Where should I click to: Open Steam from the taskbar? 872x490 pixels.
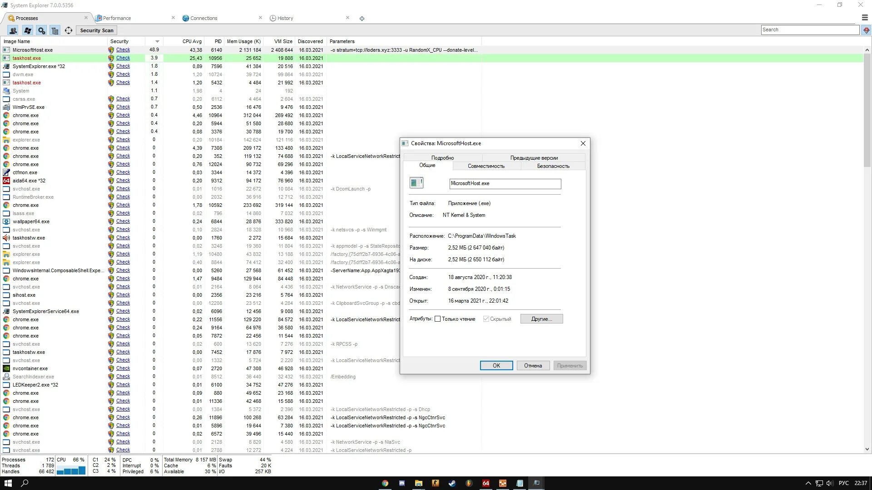452,483
